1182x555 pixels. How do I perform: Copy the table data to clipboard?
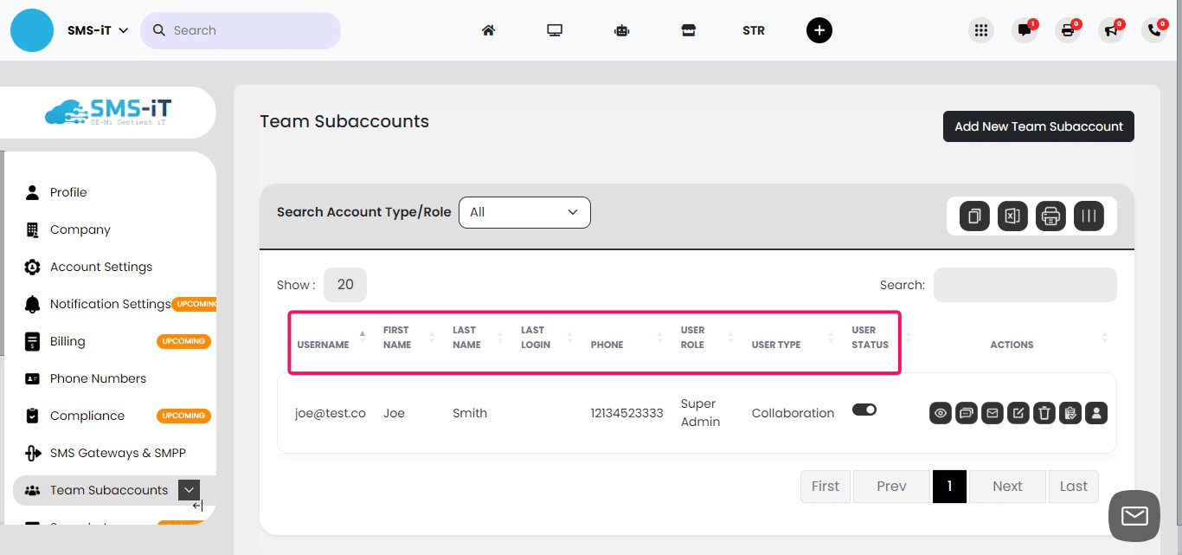[973, 216]
